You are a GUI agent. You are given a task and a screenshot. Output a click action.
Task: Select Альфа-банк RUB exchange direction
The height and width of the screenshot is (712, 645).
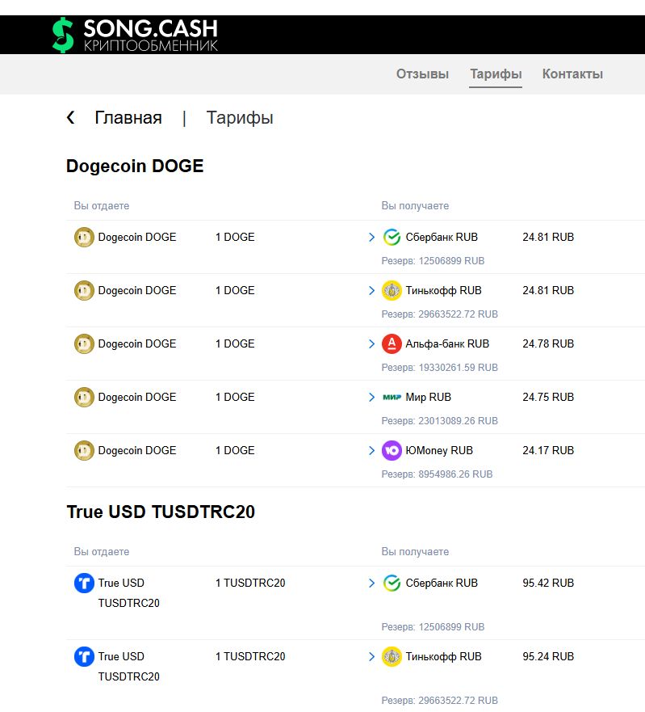tap(447, 343)
